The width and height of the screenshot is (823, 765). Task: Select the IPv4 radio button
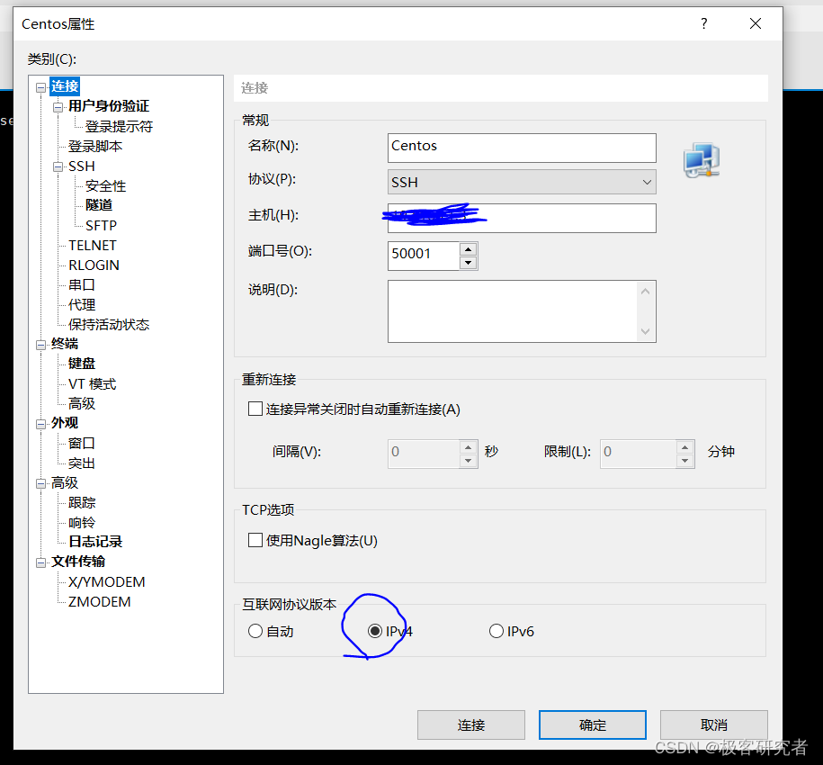375,631
